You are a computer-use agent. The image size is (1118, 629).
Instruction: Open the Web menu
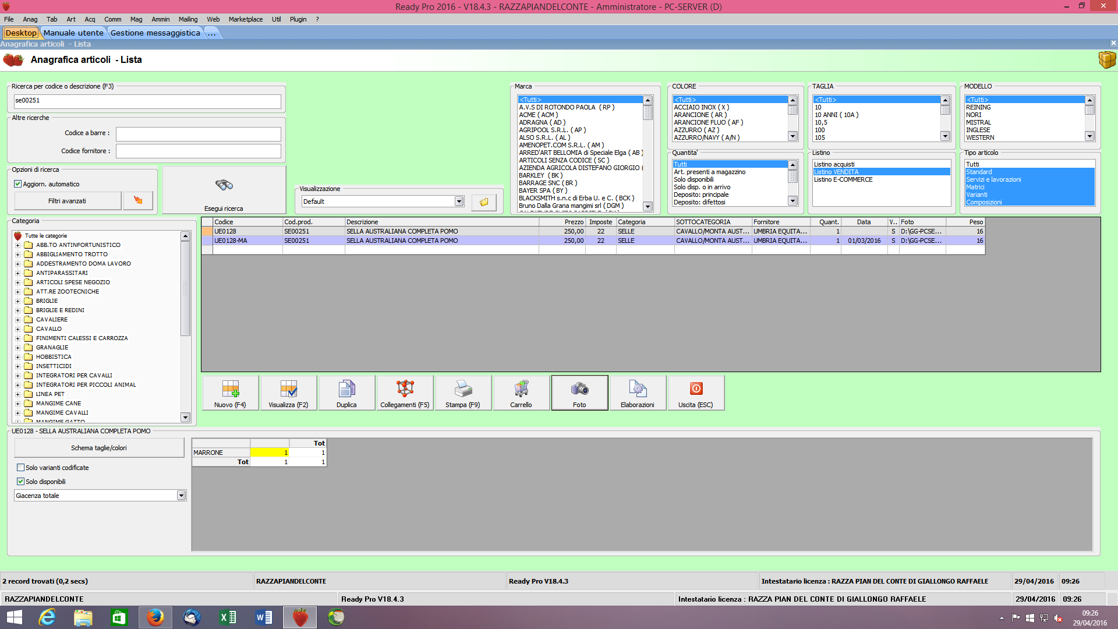213,19
